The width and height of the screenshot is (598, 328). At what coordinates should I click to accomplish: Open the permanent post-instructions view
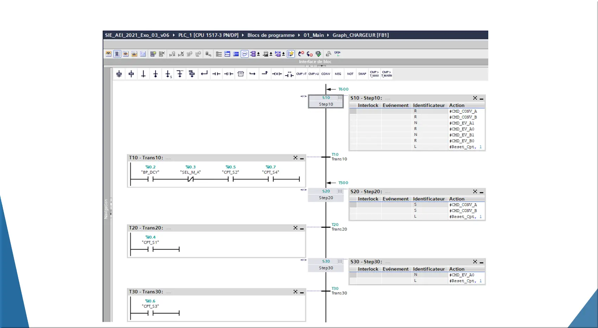tap(134, 54)
